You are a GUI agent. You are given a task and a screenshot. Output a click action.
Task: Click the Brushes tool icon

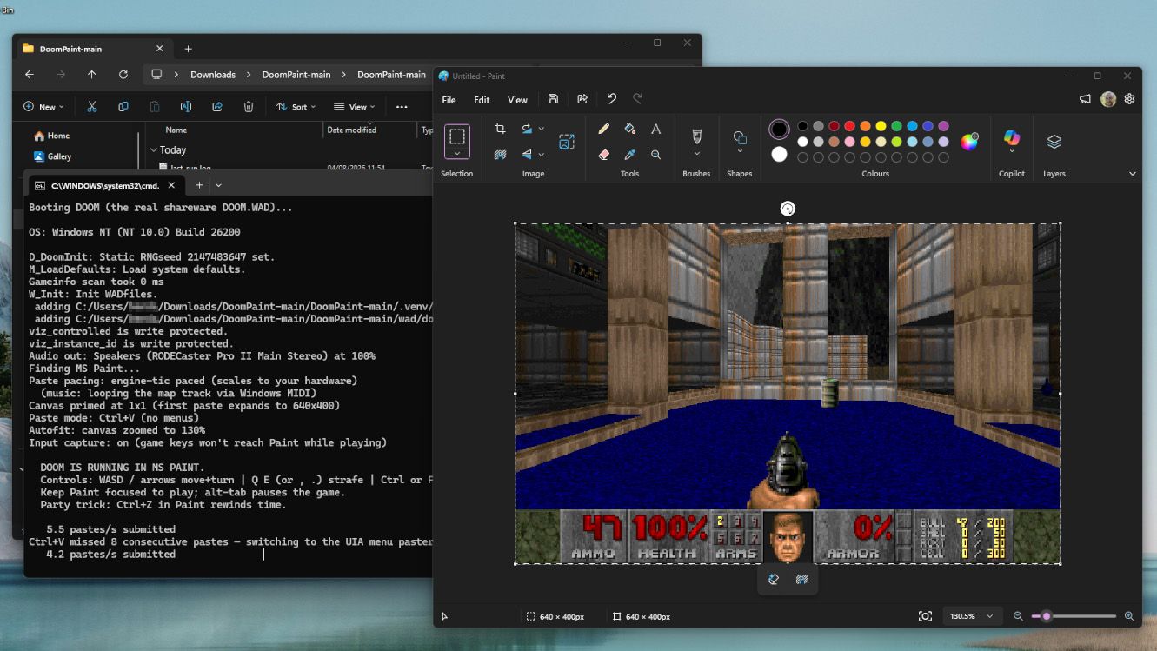pyautogui.click(x=696, y=136)
